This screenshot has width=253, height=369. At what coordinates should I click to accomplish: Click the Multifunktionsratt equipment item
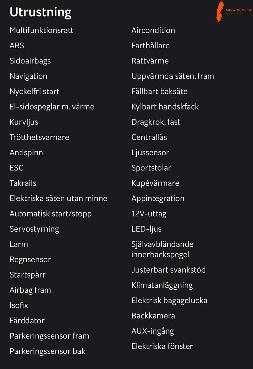[x=41, y=30]
